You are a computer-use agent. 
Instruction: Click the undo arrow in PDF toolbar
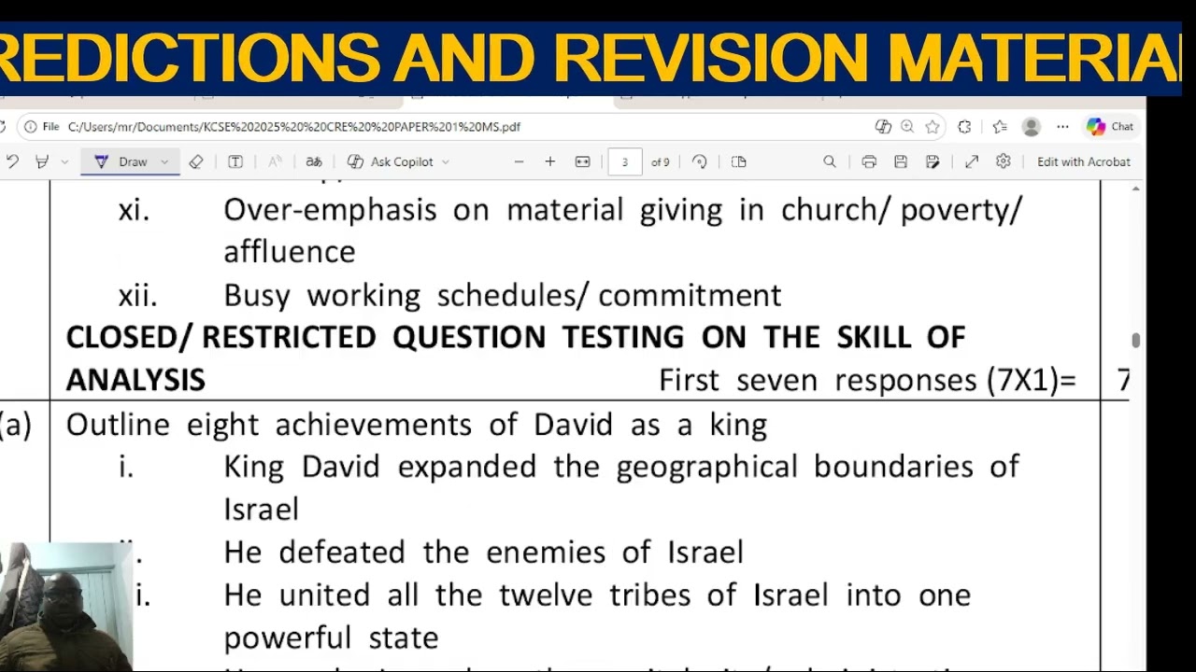[x=12, y=161]
